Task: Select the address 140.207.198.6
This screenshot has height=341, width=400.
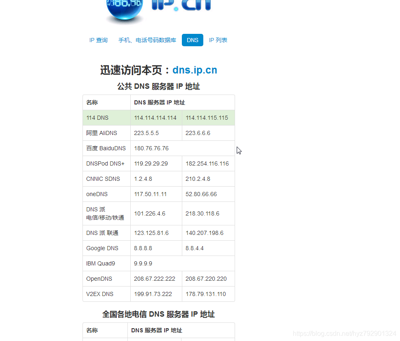Action: click(205, 233)
